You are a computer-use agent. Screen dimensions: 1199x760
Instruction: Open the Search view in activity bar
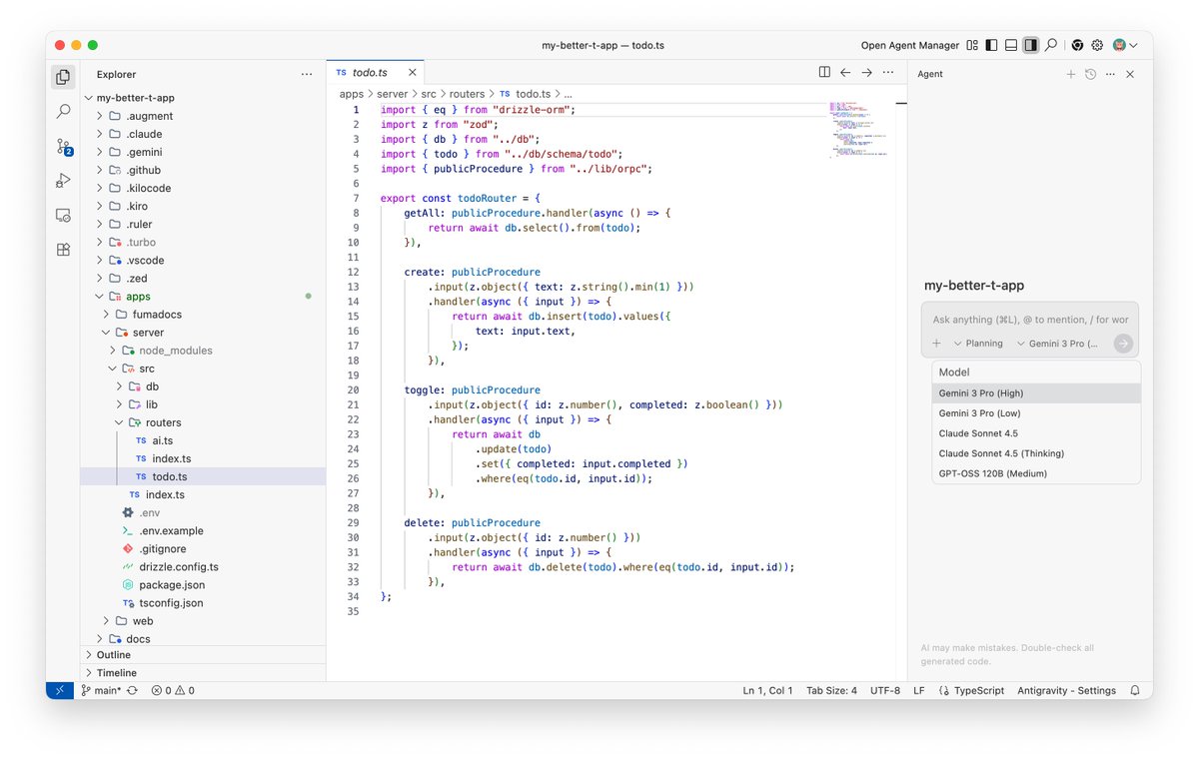point(63,112)
